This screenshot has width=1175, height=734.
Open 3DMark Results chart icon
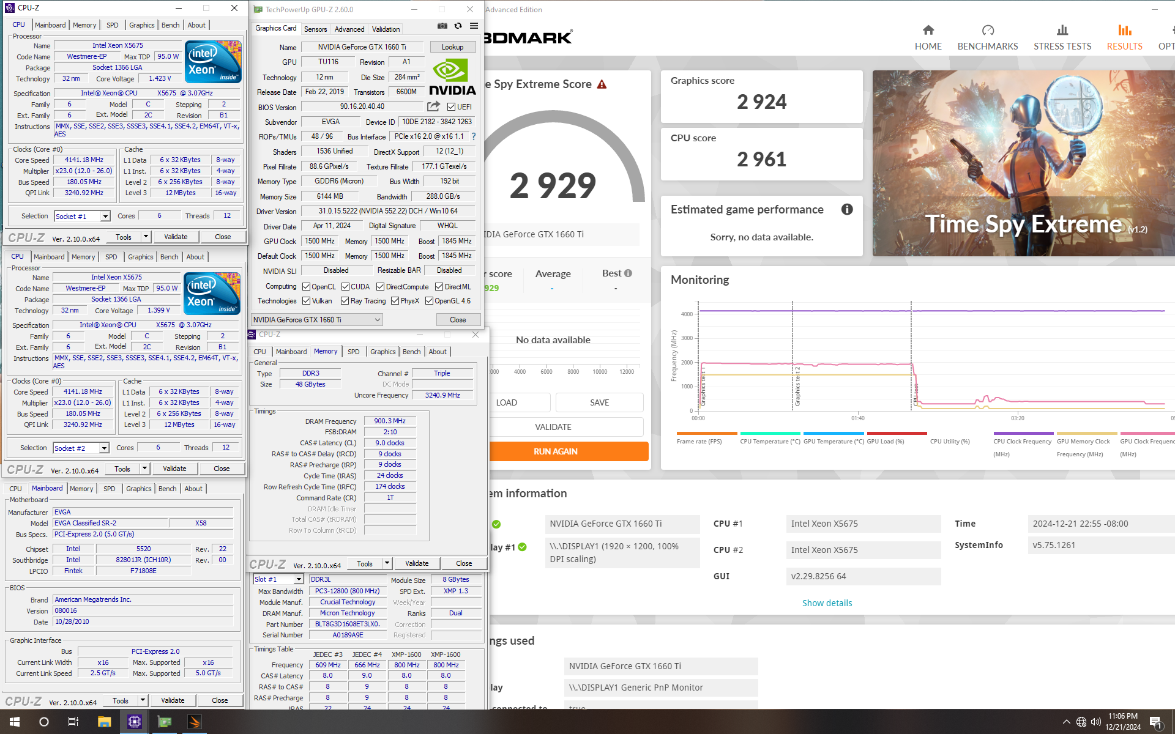(1124, 30)
